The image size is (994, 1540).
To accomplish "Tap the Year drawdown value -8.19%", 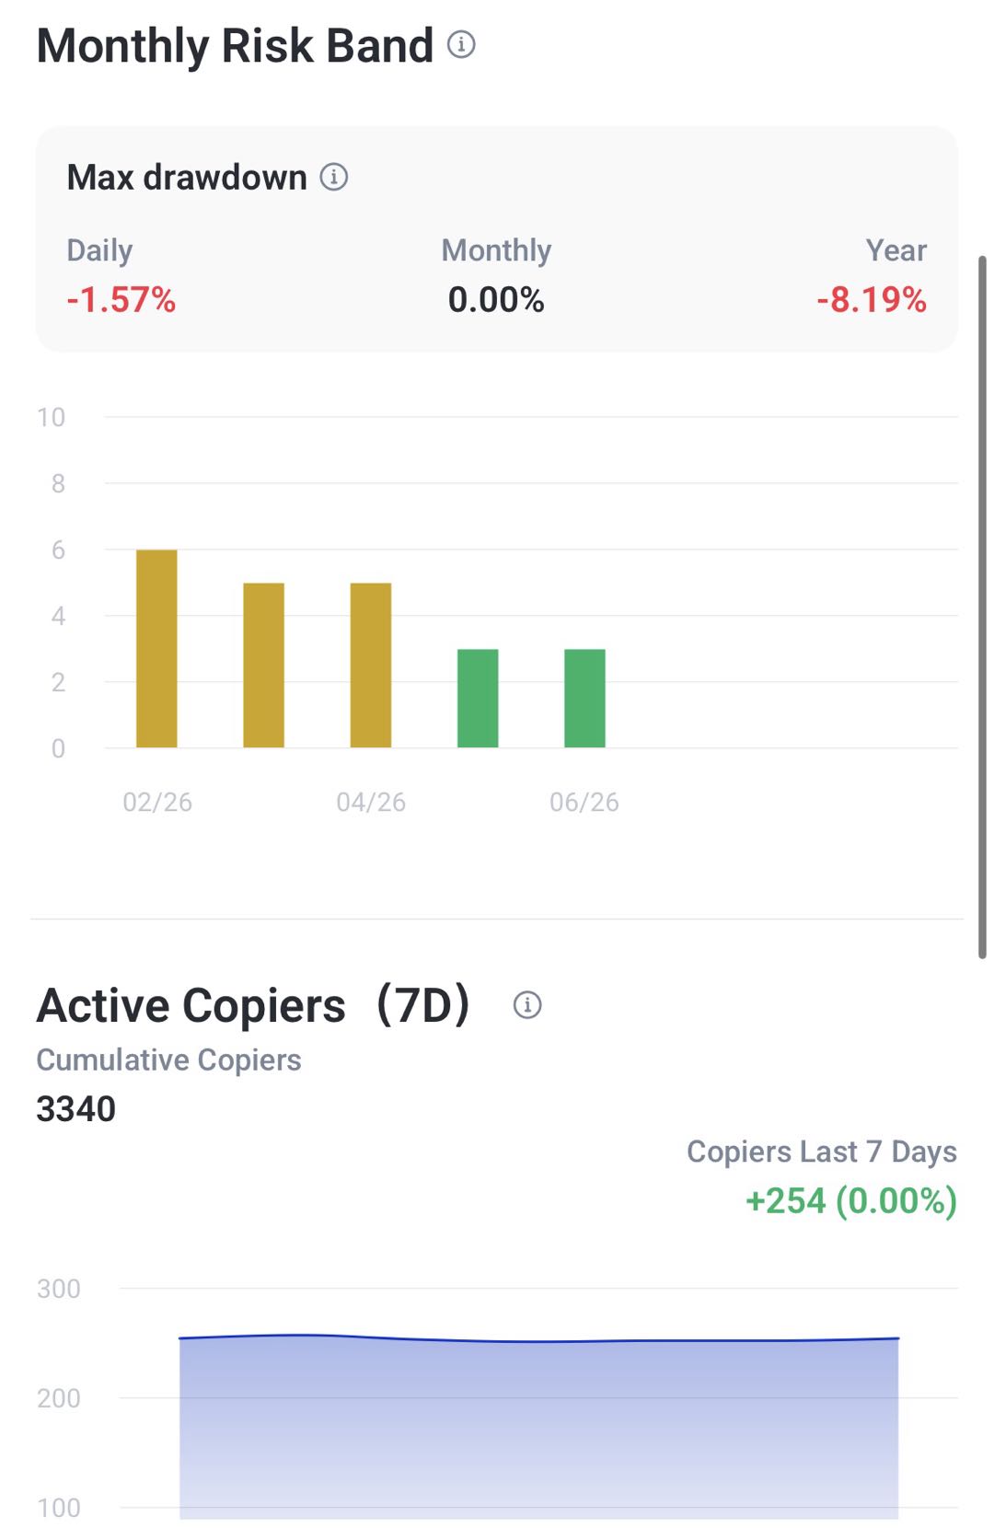I will click(x=872, y=300).
